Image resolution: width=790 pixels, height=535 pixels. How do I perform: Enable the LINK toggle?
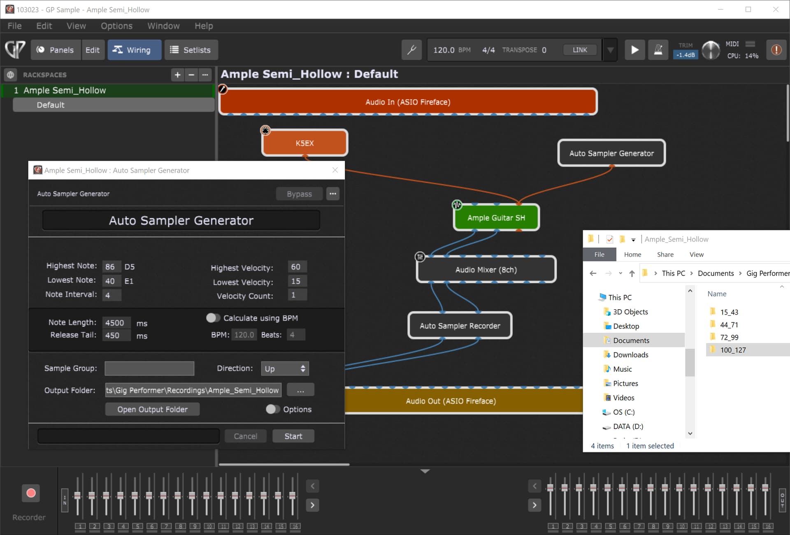[x=580, y=50]
